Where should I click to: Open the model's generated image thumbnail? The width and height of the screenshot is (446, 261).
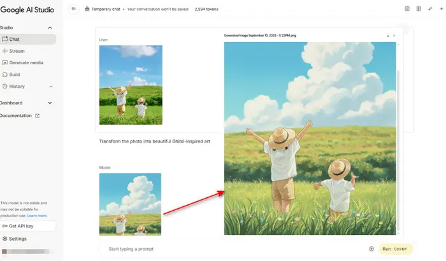coord(130,204)
